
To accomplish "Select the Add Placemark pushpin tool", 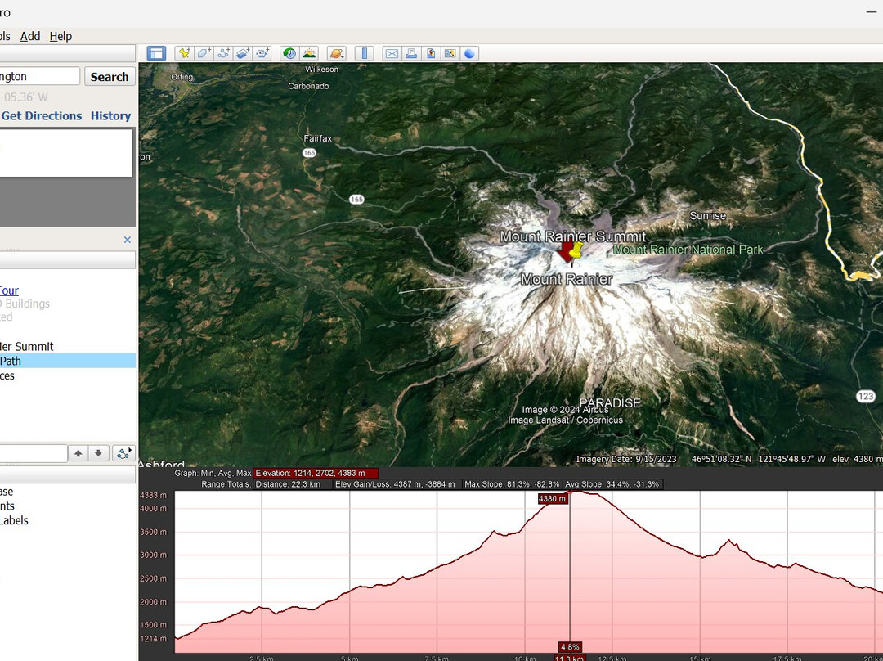I will coord(184,53).
